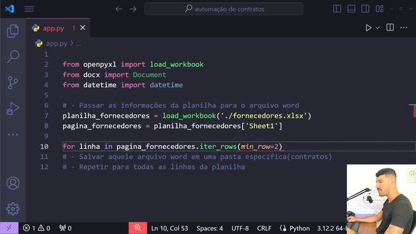Screen dimensions: 416x234
Task: Click the comment on line 12
Action: click(154, 167)
